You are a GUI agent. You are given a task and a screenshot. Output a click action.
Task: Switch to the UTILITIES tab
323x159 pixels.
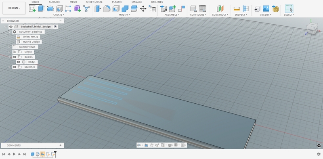[157, 2]
